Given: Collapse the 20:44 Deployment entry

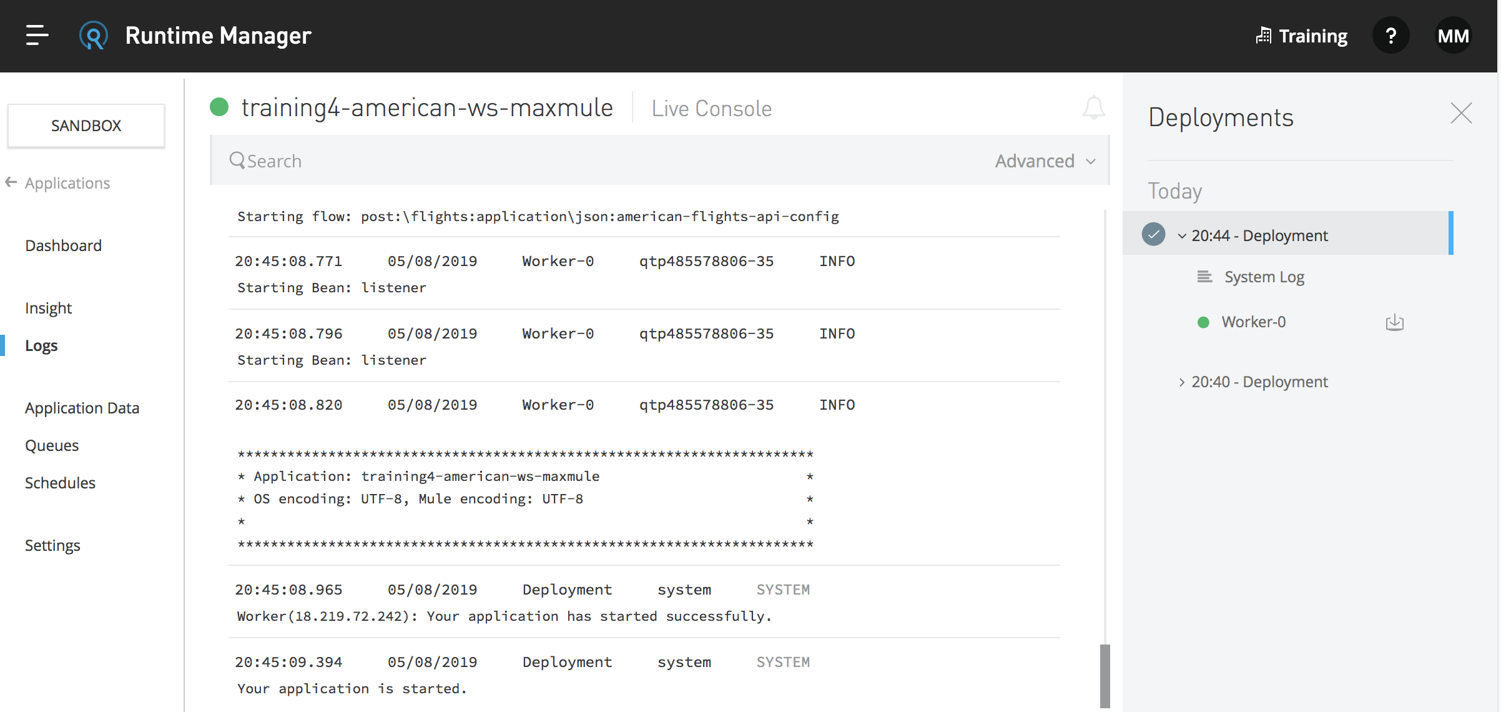Looking at the screenshot, I should 1181,235.
